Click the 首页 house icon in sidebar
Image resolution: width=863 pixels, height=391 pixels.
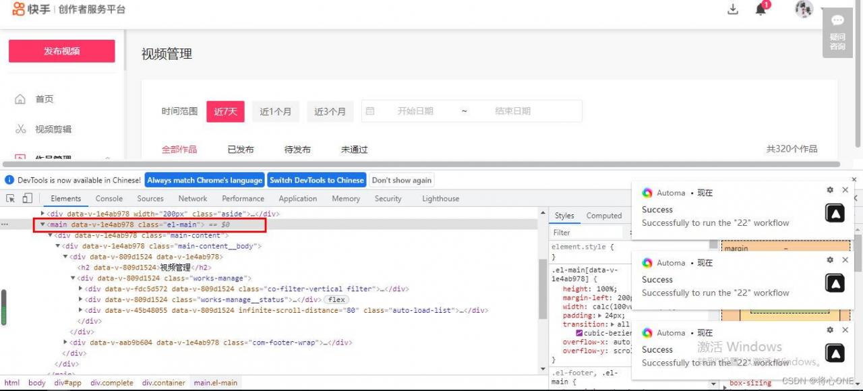coord(20,99)
